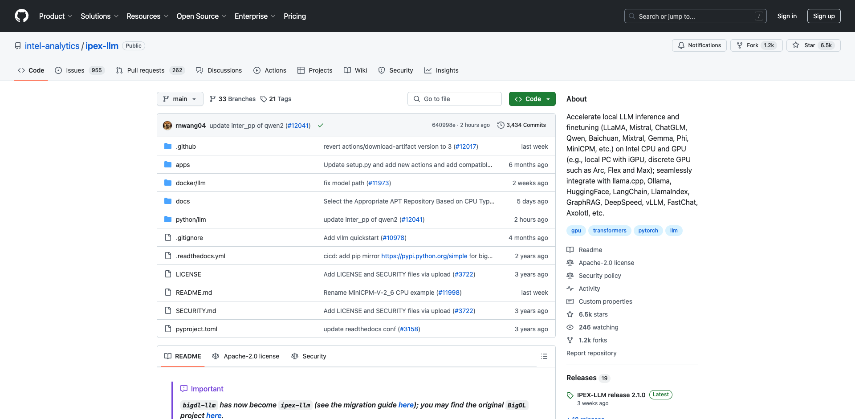Image resolution: width=855 pixels, height=419 pixels.
Task: Open the 3,434 Commits history
Action: tap(521, 125)
